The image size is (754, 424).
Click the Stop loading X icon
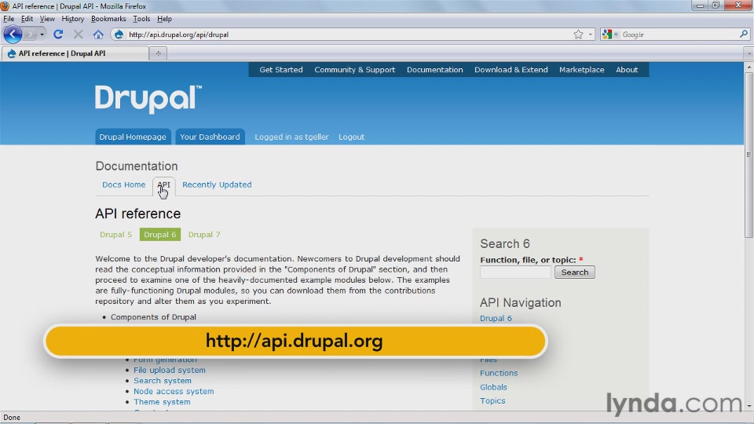click(78, 35)
